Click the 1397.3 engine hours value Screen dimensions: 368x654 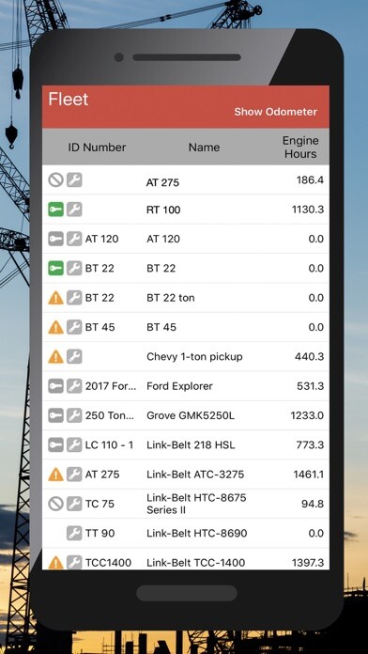(308, 563)
